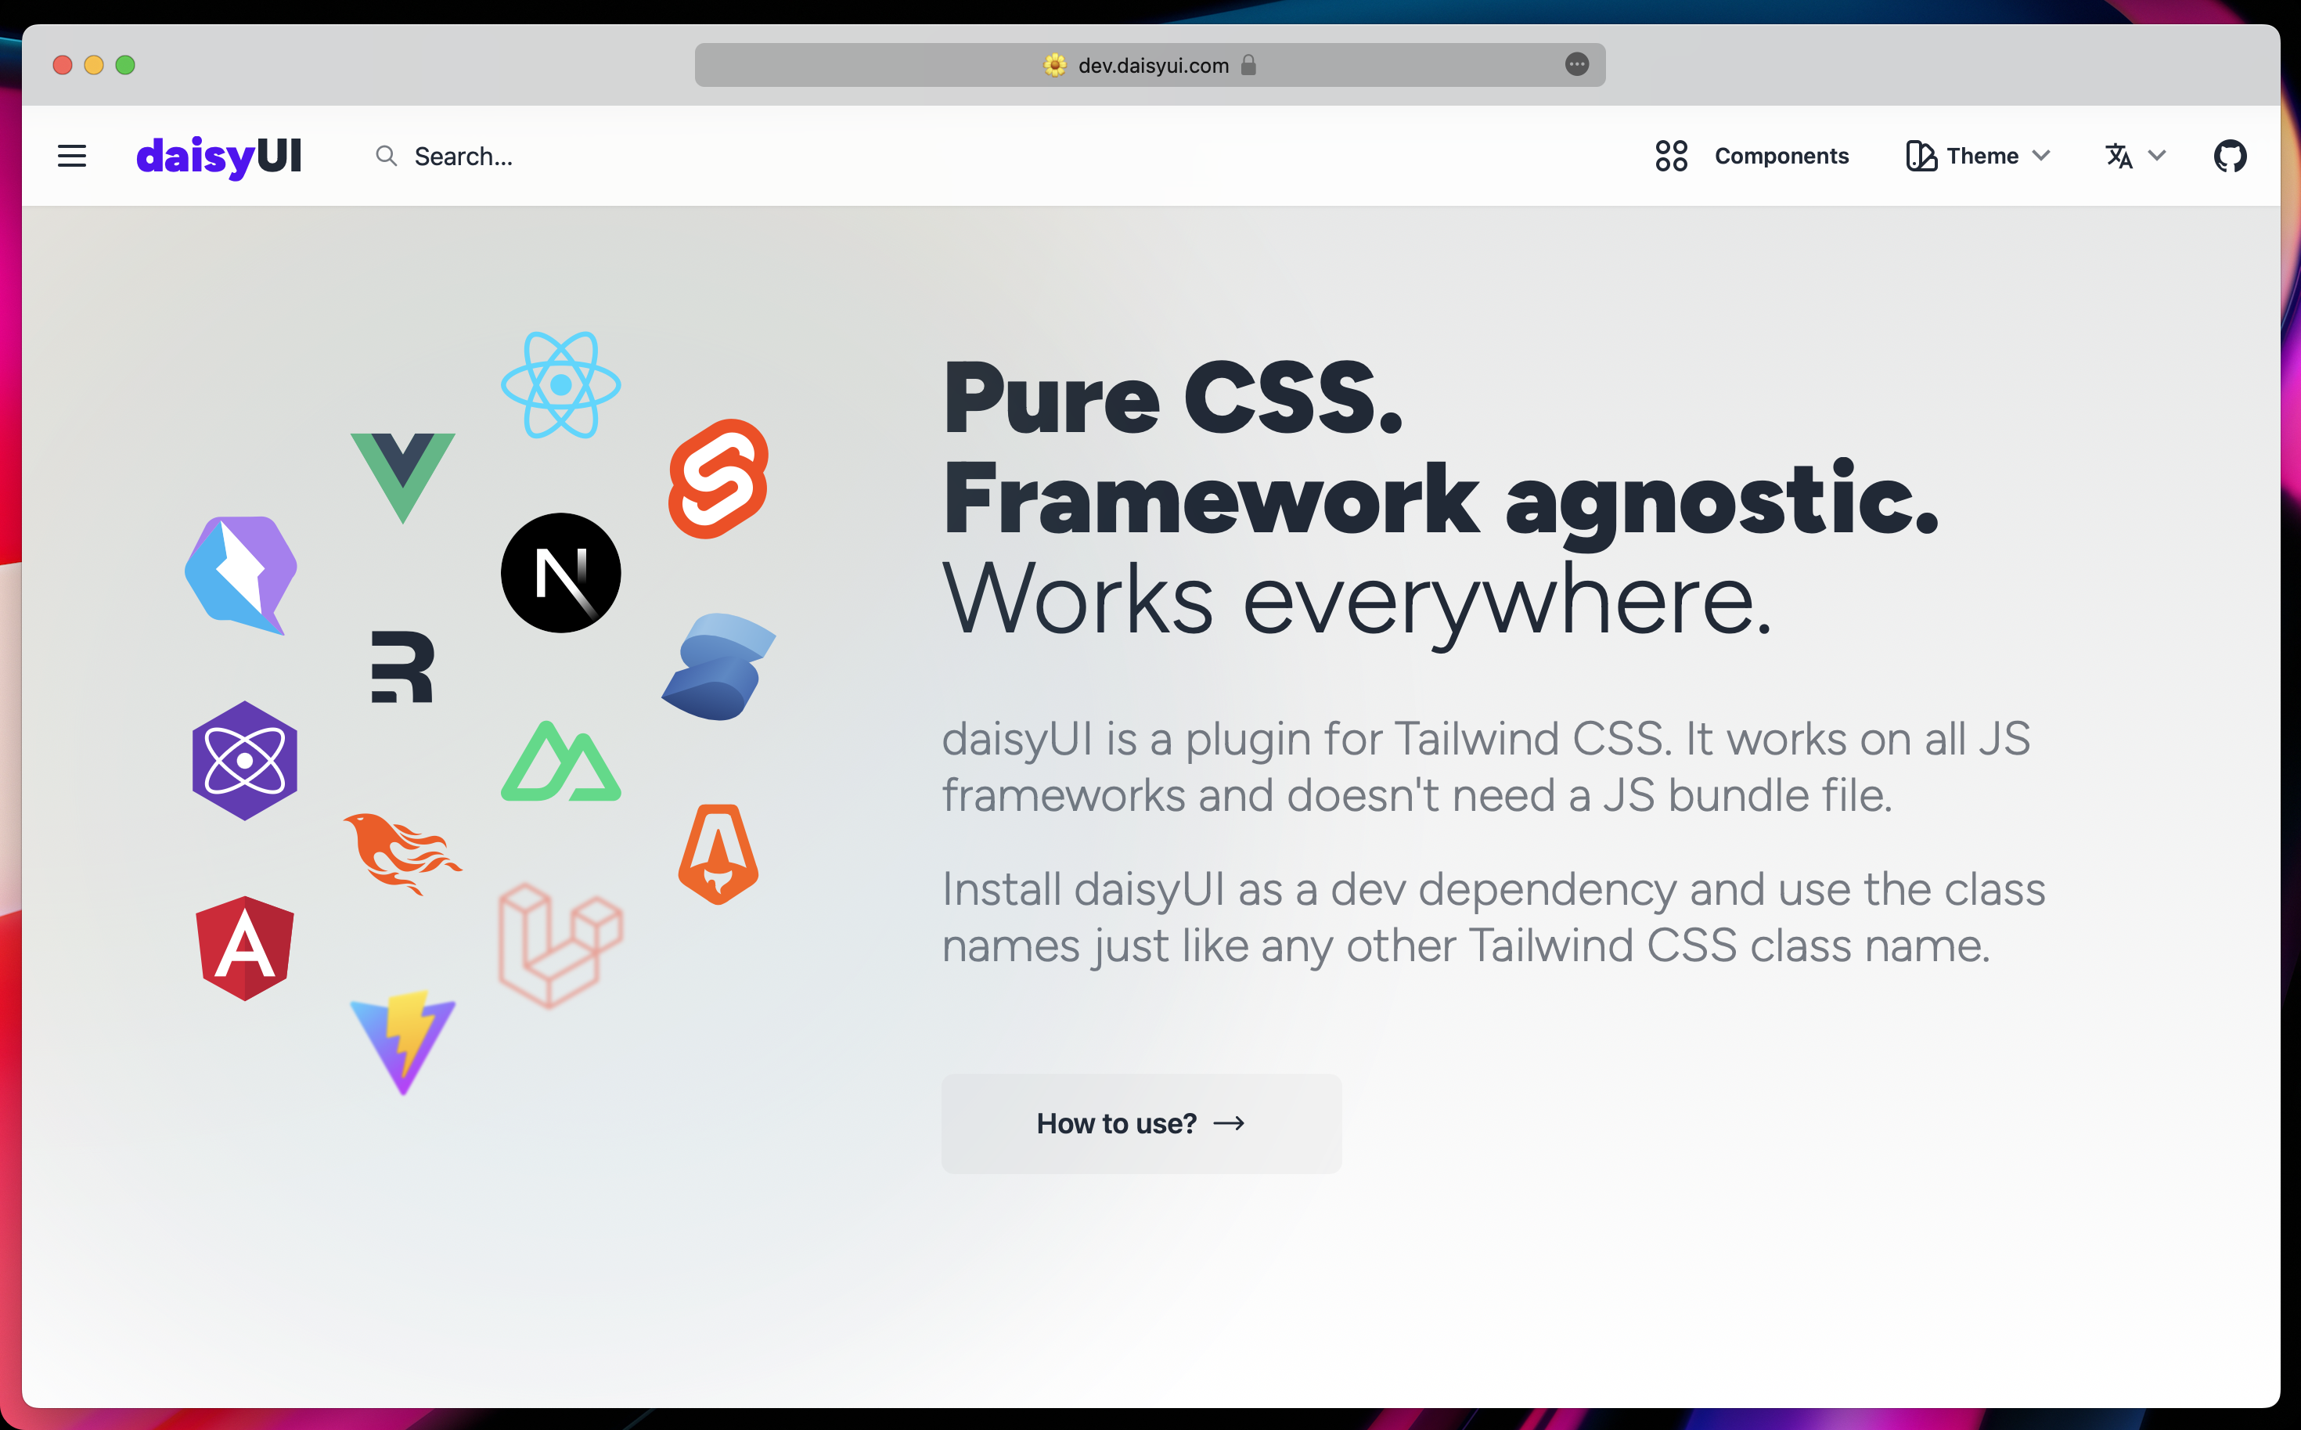Viewport: 2301px width, 1430px height.
Task: Open the Theme dropdown
Action: [1979, 156]
